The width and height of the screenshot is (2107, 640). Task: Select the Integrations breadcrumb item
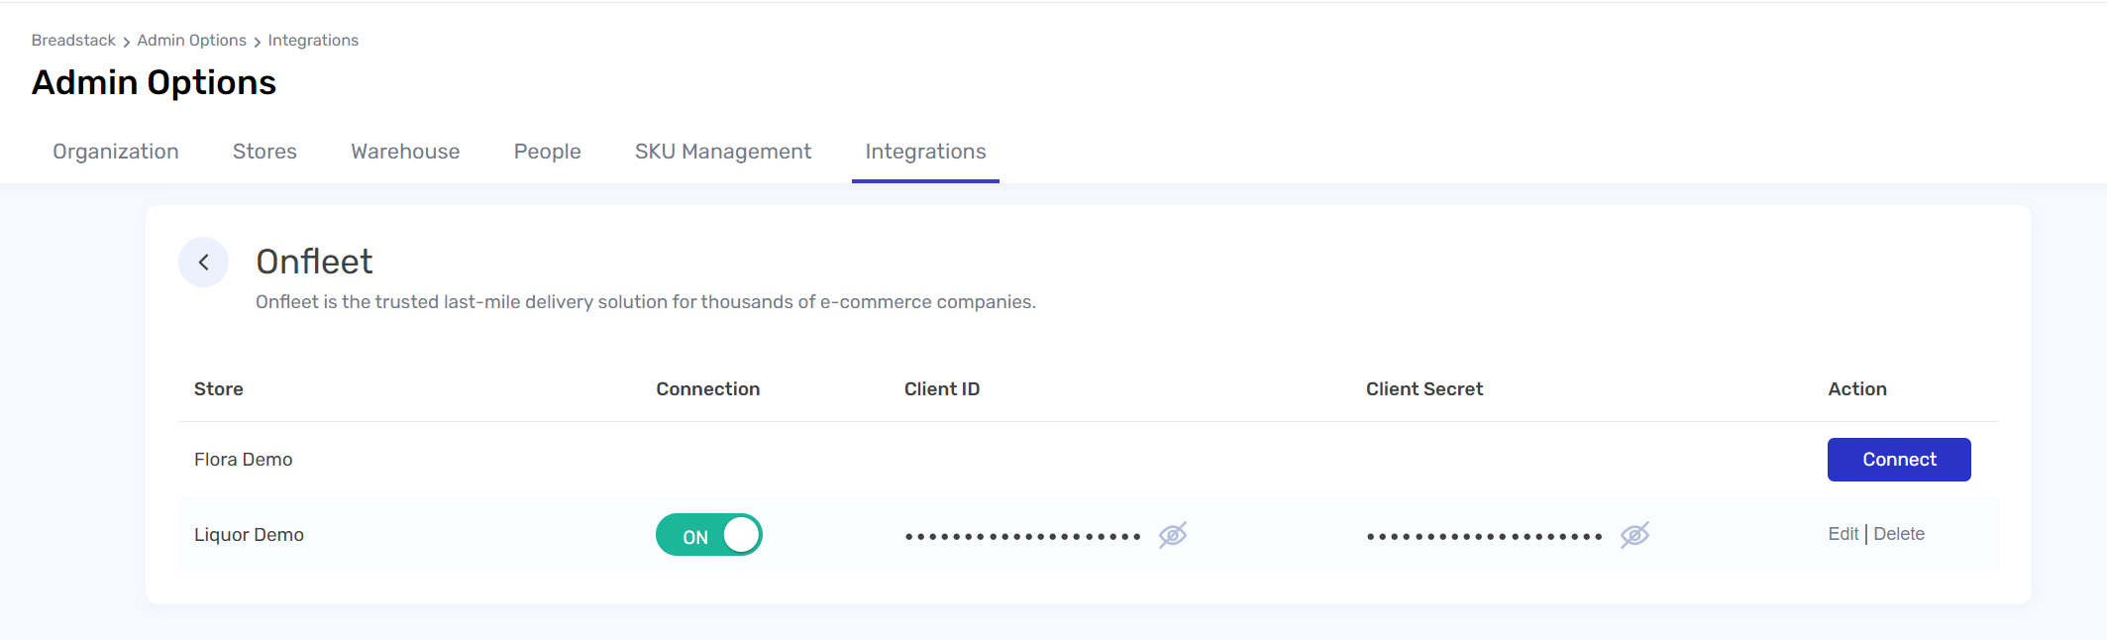pyautogui.click(x=313, y=41)
